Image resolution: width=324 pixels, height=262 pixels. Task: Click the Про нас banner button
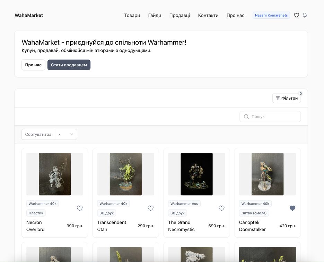pyautogui.click(x=33, y=65)
